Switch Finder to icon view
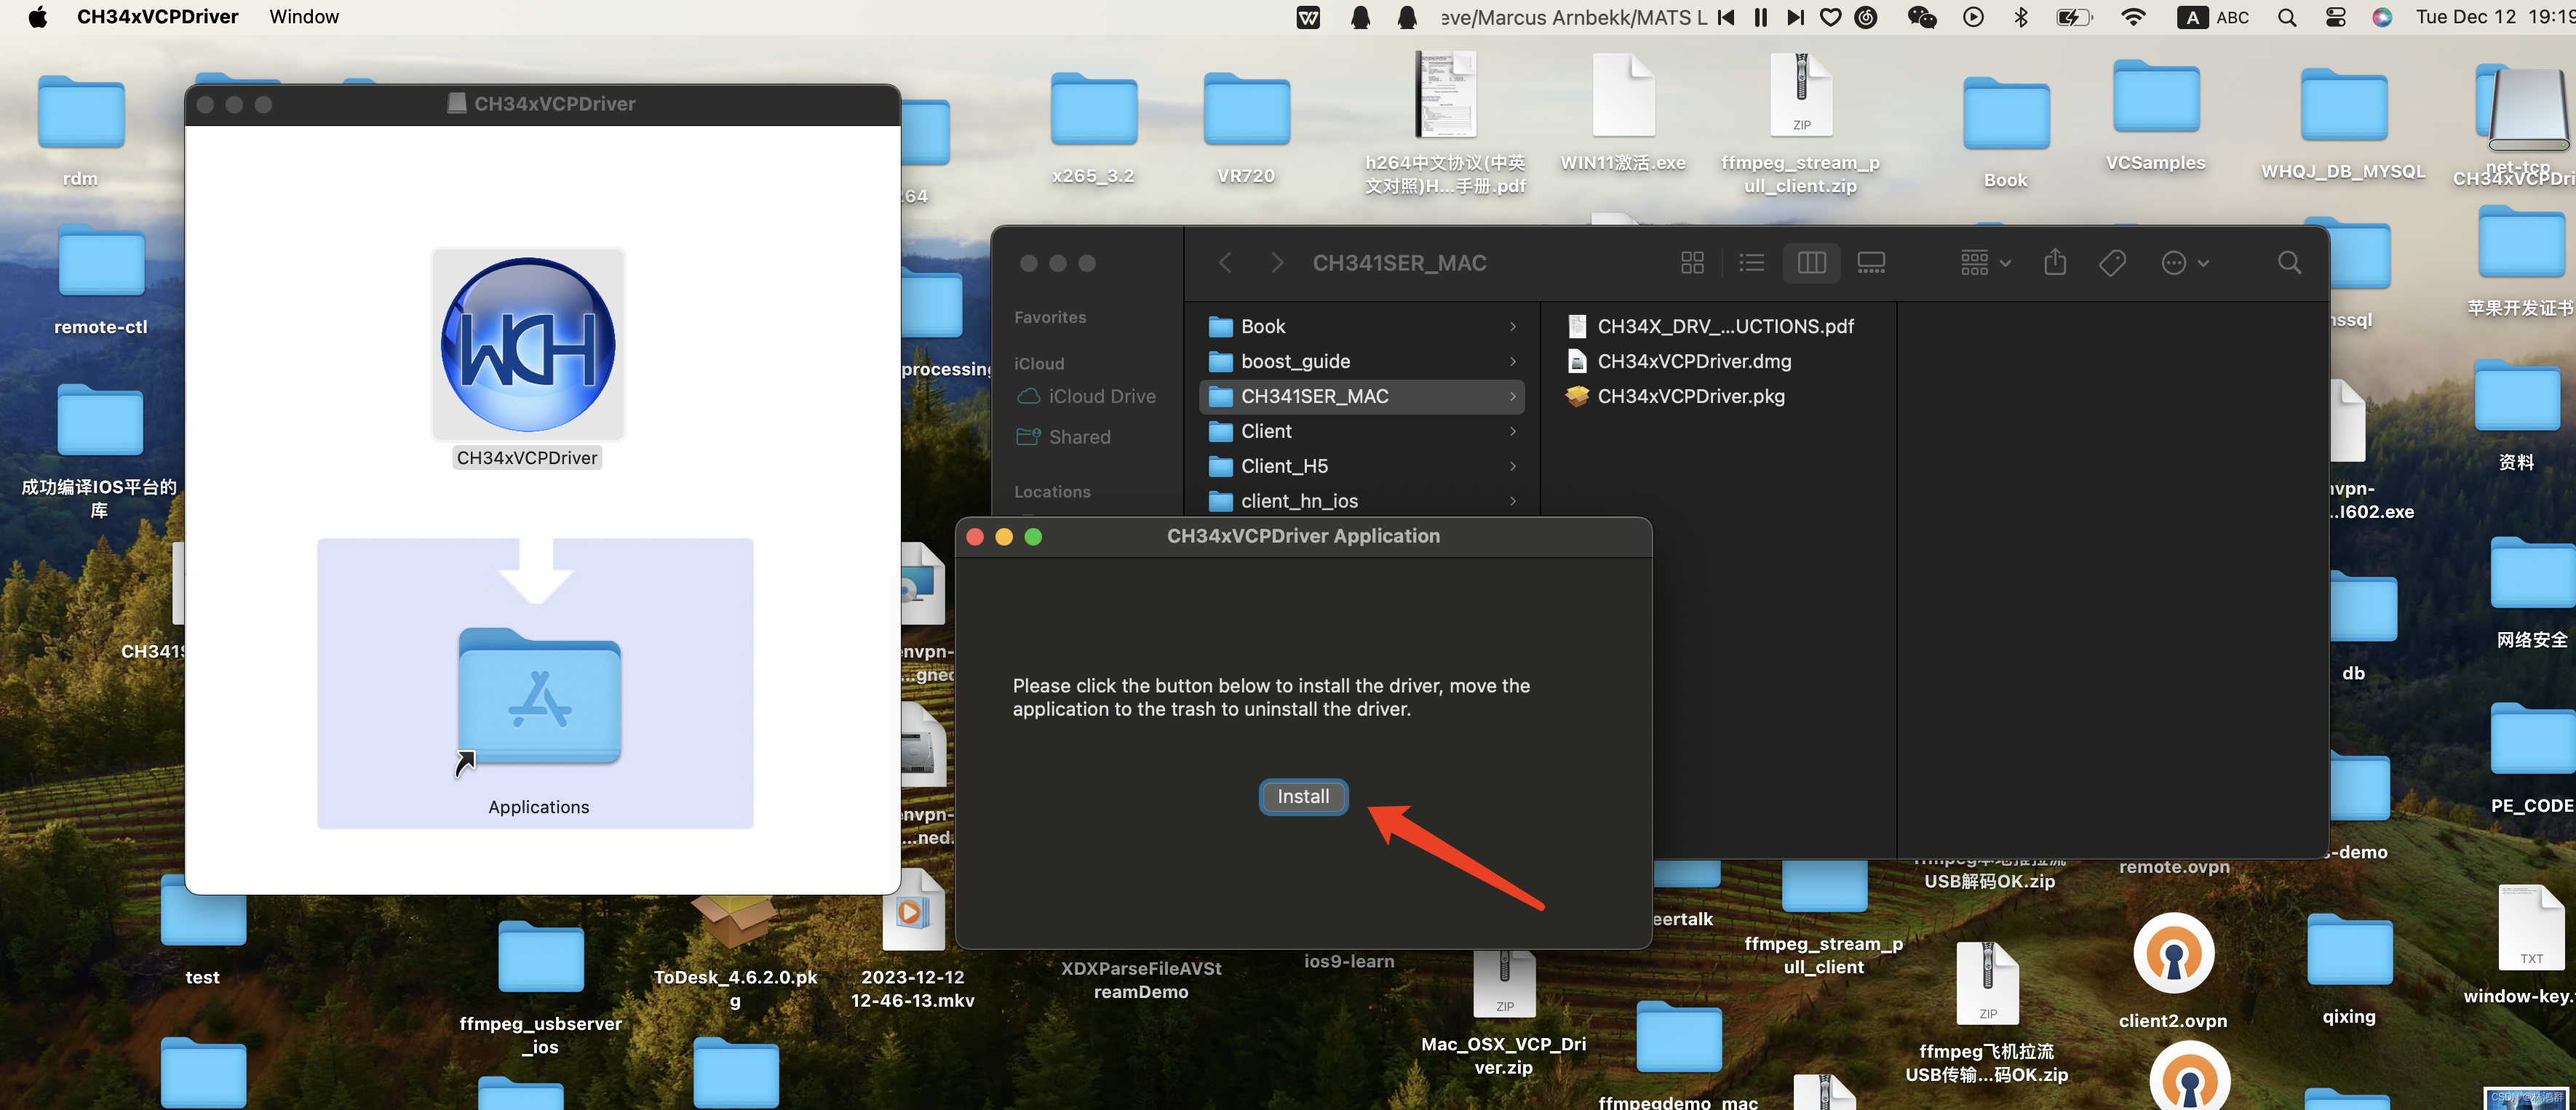The width and height of the screenshot is (2576, 1110). tap(1692, 263)
